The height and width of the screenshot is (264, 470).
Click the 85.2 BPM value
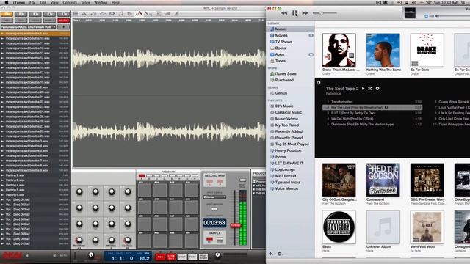coord(145,258)
